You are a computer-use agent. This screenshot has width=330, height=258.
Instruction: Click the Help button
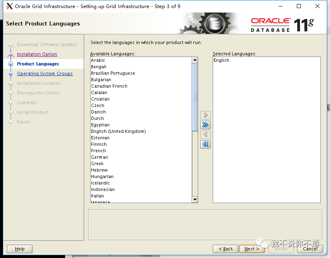pos(20,249)
